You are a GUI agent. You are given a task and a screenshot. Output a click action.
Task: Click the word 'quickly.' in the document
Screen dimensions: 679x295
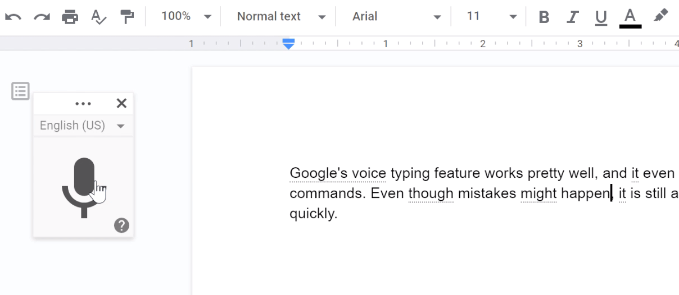point(313,214)
